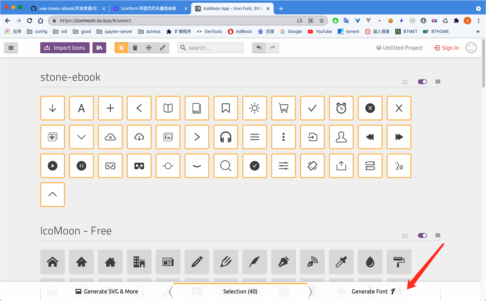The image size is (486, 301).
Task: Select the newspaper icon
Action: pyautogui.click(x=168, y=262)
